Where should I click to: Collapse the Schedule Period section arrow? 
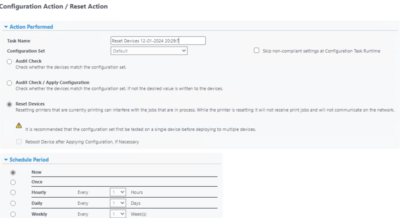point(6,160)
